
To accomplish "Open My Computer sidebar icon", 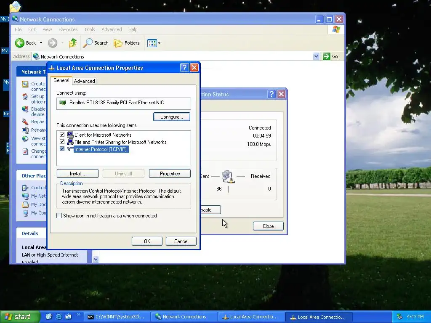I will [x=25, y=213].
